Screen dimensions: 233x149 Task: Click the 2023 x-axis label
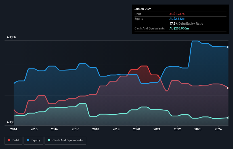click(198, 129)
